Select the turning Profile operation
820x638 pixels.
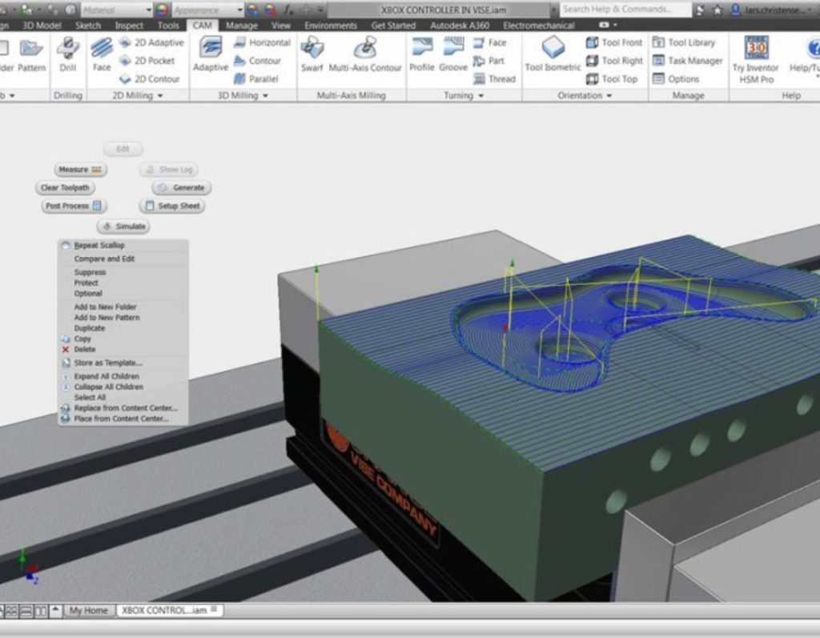click(x=422, y=54)
